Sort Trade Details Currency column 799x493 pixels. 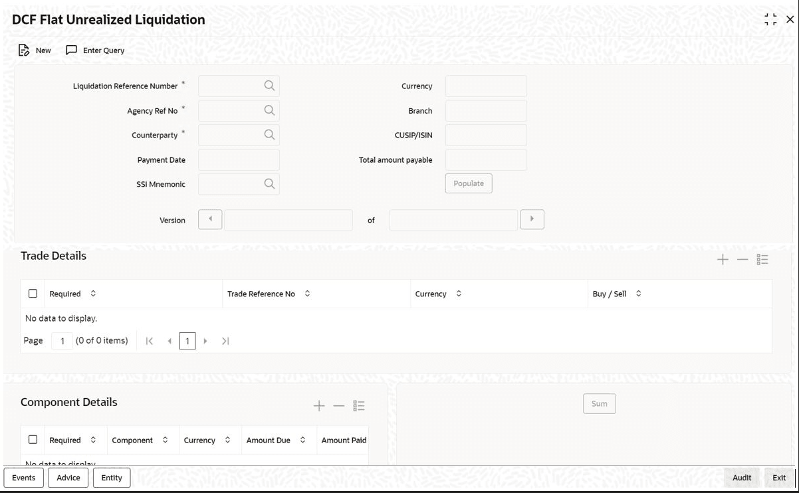coord(459,294)
